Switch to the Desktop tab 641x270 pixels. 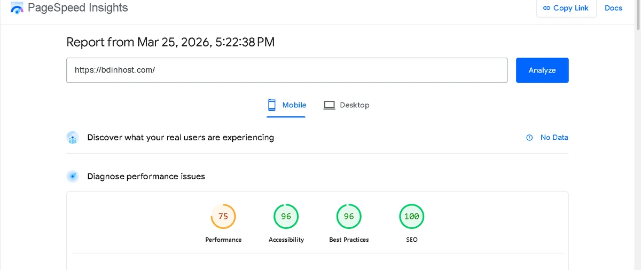pos(347,105)
